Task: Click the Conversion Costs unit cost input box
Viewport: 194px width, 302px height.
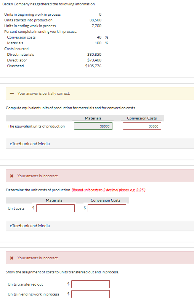Action: coord(107,208)
